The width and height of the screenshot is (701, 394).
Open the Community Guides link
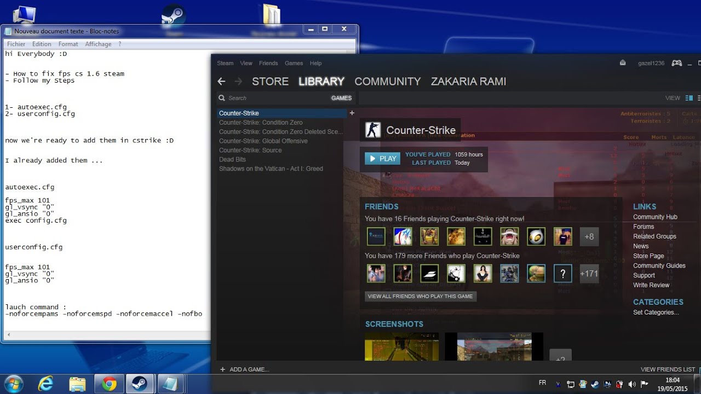point(659,266)
